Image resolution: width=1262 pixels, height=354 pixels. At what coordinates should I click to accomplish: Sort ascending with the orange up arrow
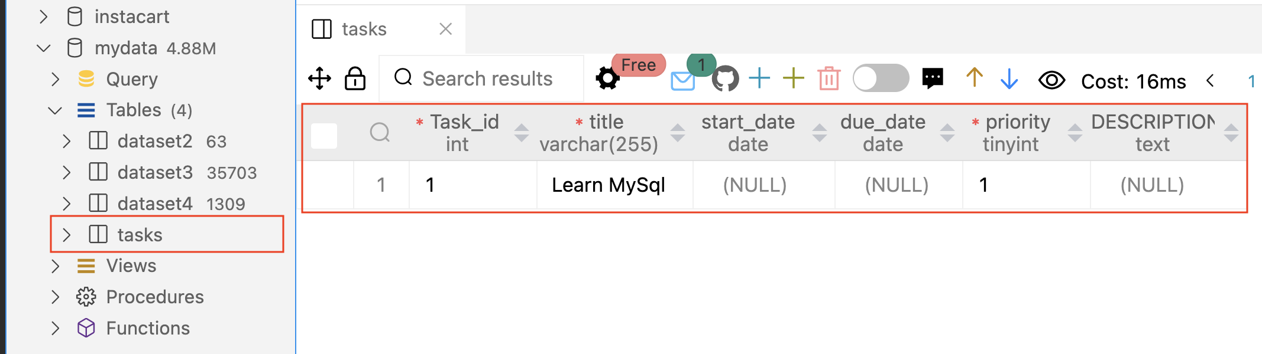pyautogui.click(x=974, y=77)
